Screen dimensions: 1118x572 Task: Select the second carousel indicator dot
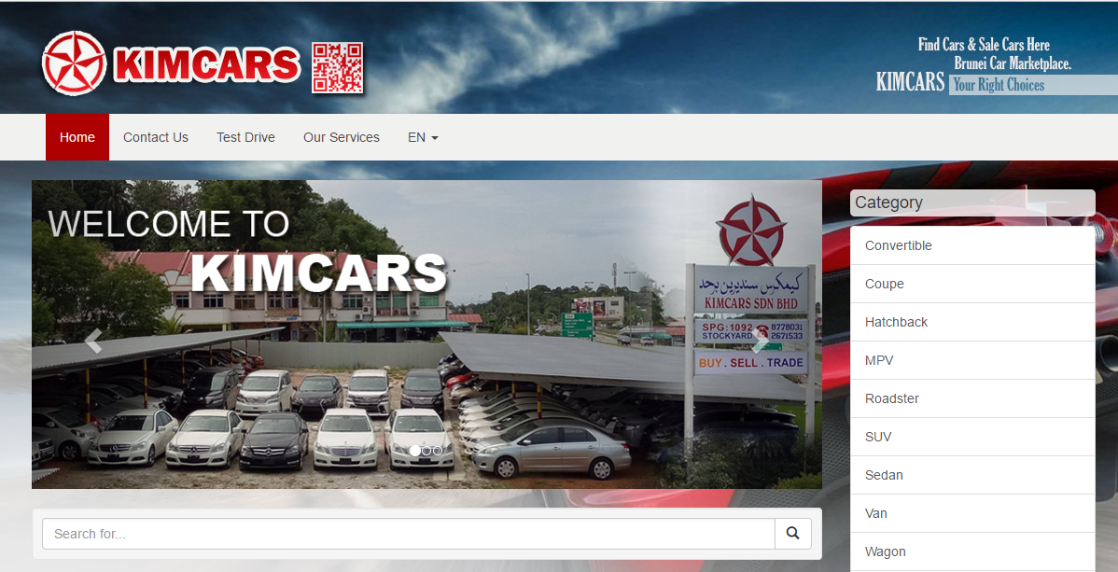(x=426, y=451)
